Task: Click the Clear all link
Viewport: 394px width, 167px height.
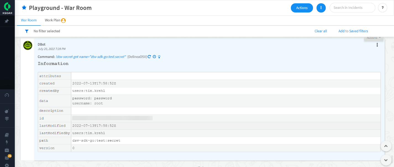Action: point(321,31)
